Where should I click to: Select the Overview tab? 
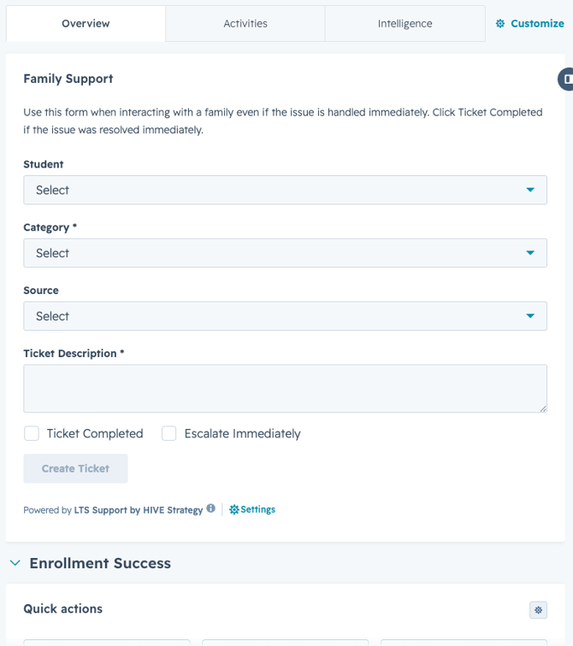(86, 23)
